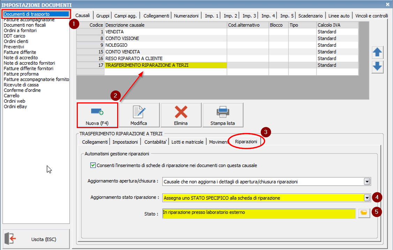Click the Modifica edit icon

click(139, 112)
